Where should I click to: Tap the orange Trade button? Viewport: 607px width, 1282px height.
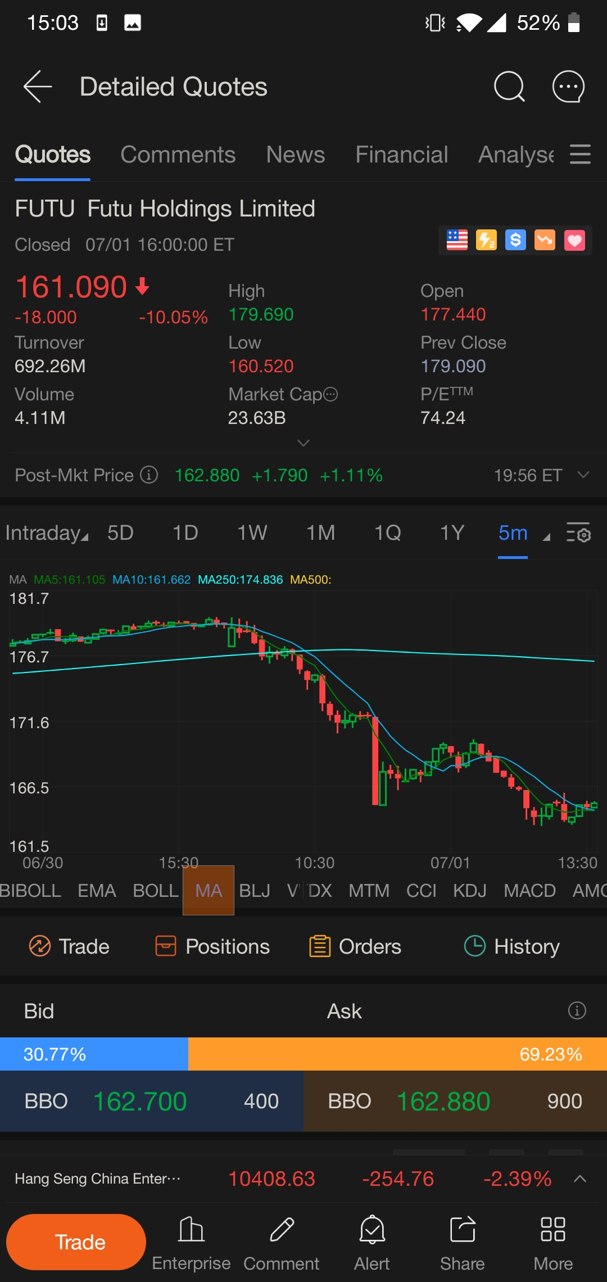click(76, 1242)
